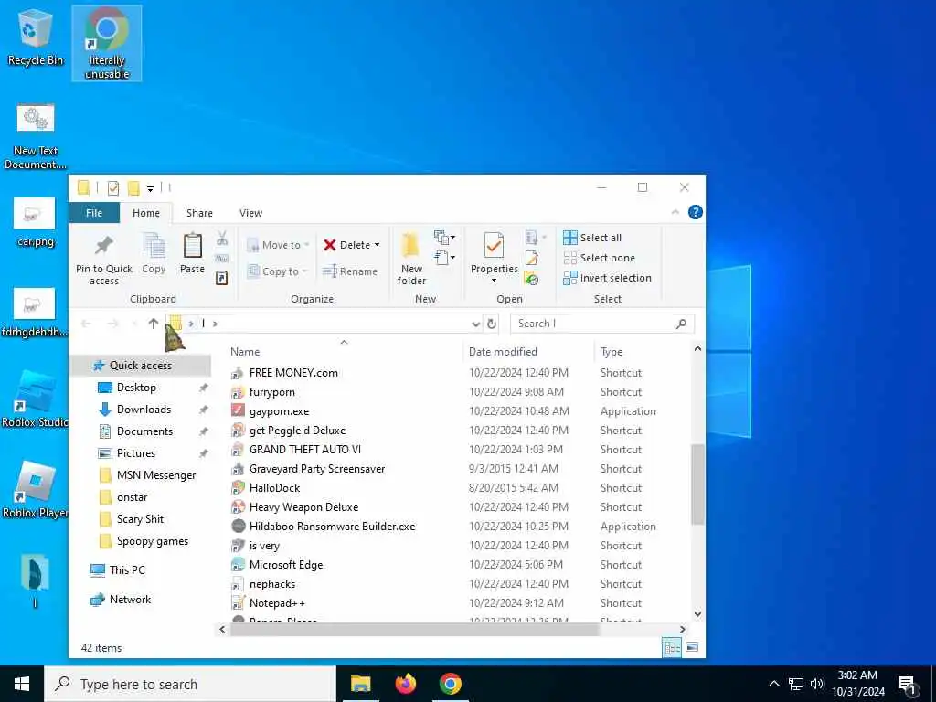Screen dimensions: 936x702
Task: Select the 'literally unusable' Chrome shortcut
Action: [x=107, y=44]
